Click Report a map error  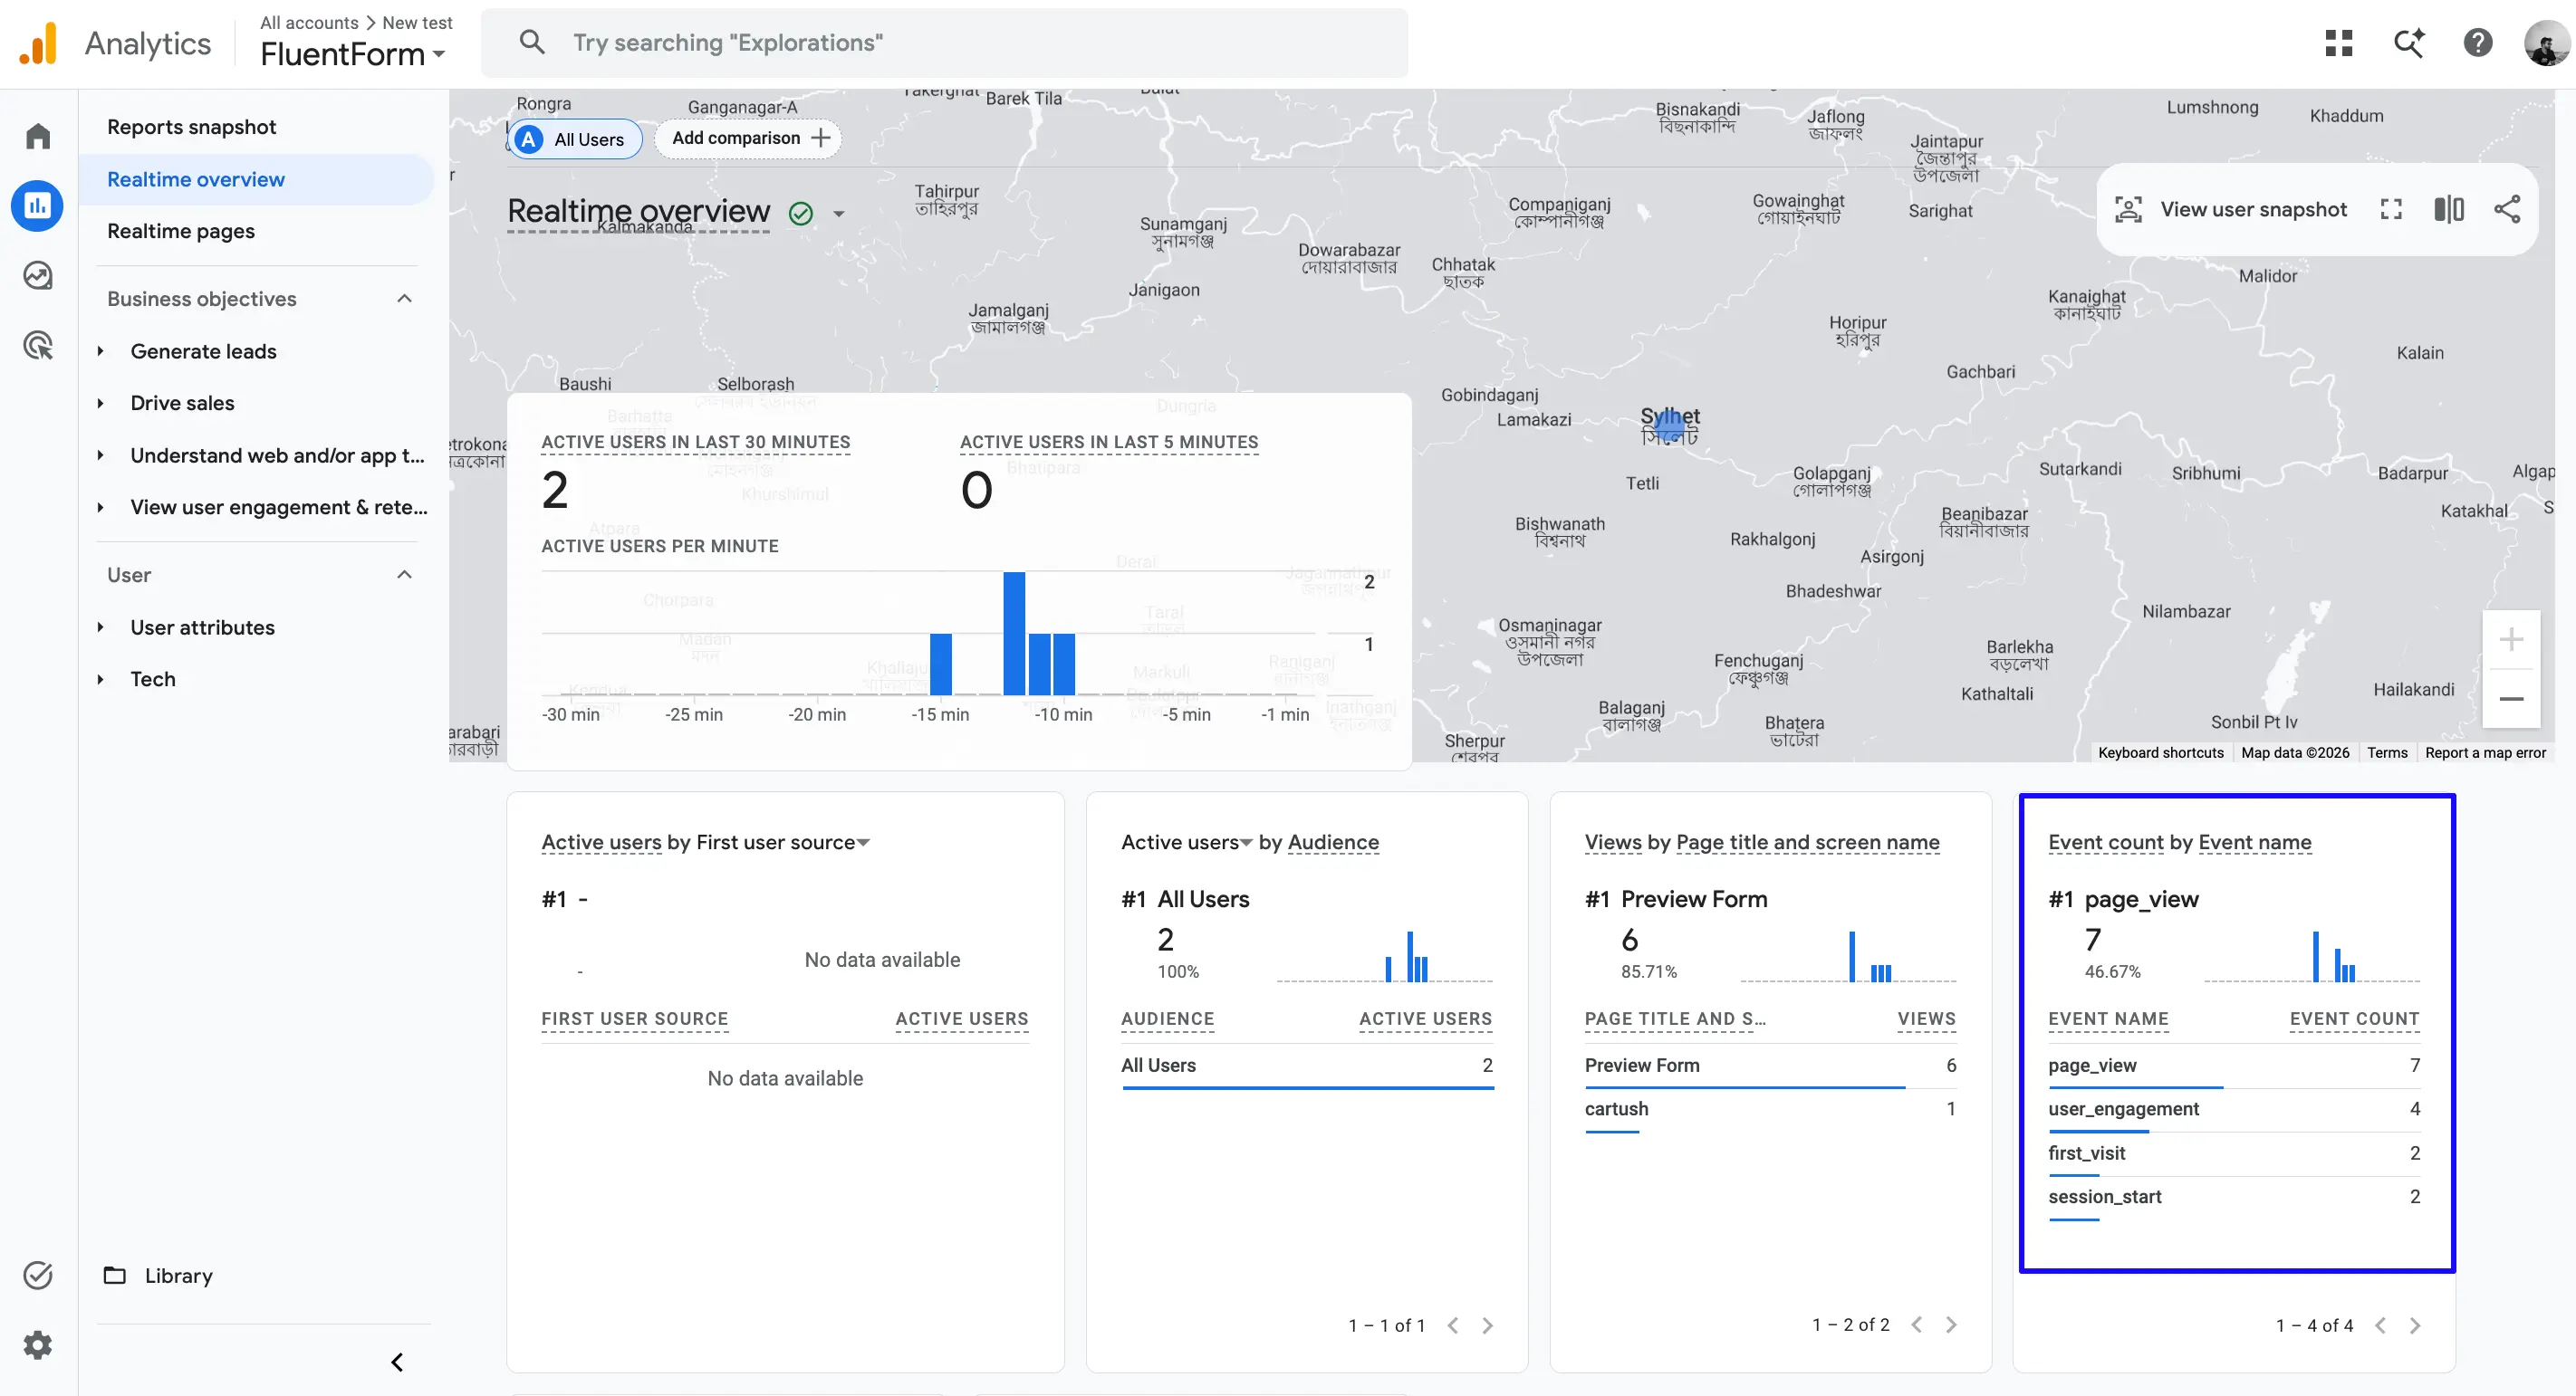(2485, 752)
